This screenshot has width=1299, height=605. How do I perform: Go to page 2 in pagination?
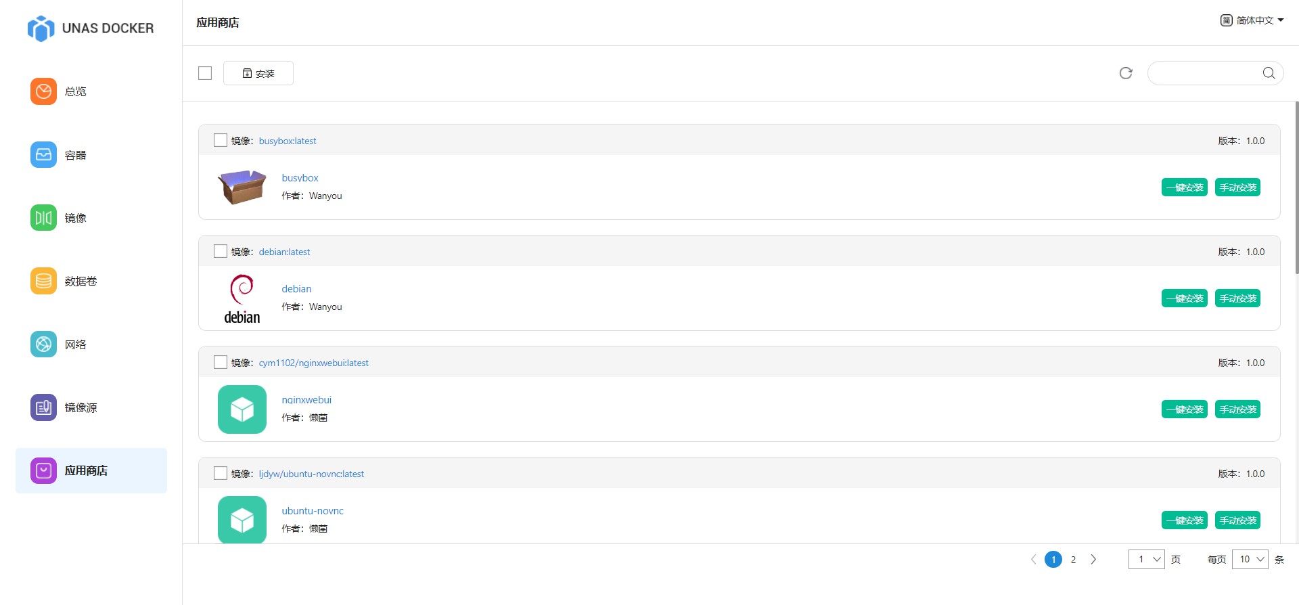coord(1073,560)
